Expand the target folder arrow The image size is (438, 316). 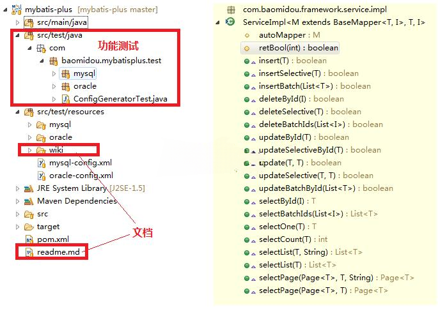(x=18, y=227)
